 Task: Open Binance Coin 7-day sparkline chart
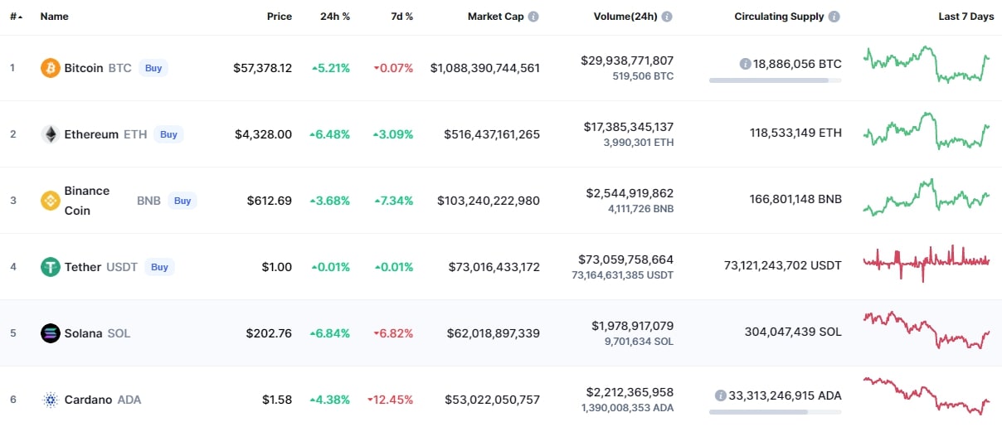[927, 197]
